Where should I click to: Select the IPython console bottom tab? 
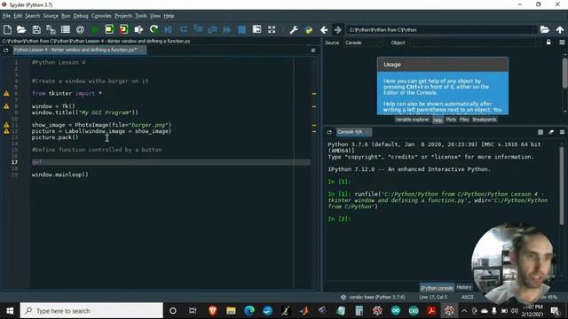coord(437,288)
